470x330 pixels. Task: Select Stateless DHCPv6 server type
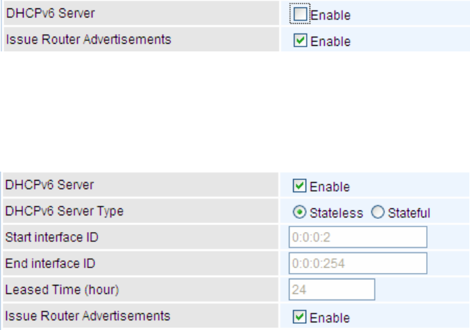click(299, 212)
